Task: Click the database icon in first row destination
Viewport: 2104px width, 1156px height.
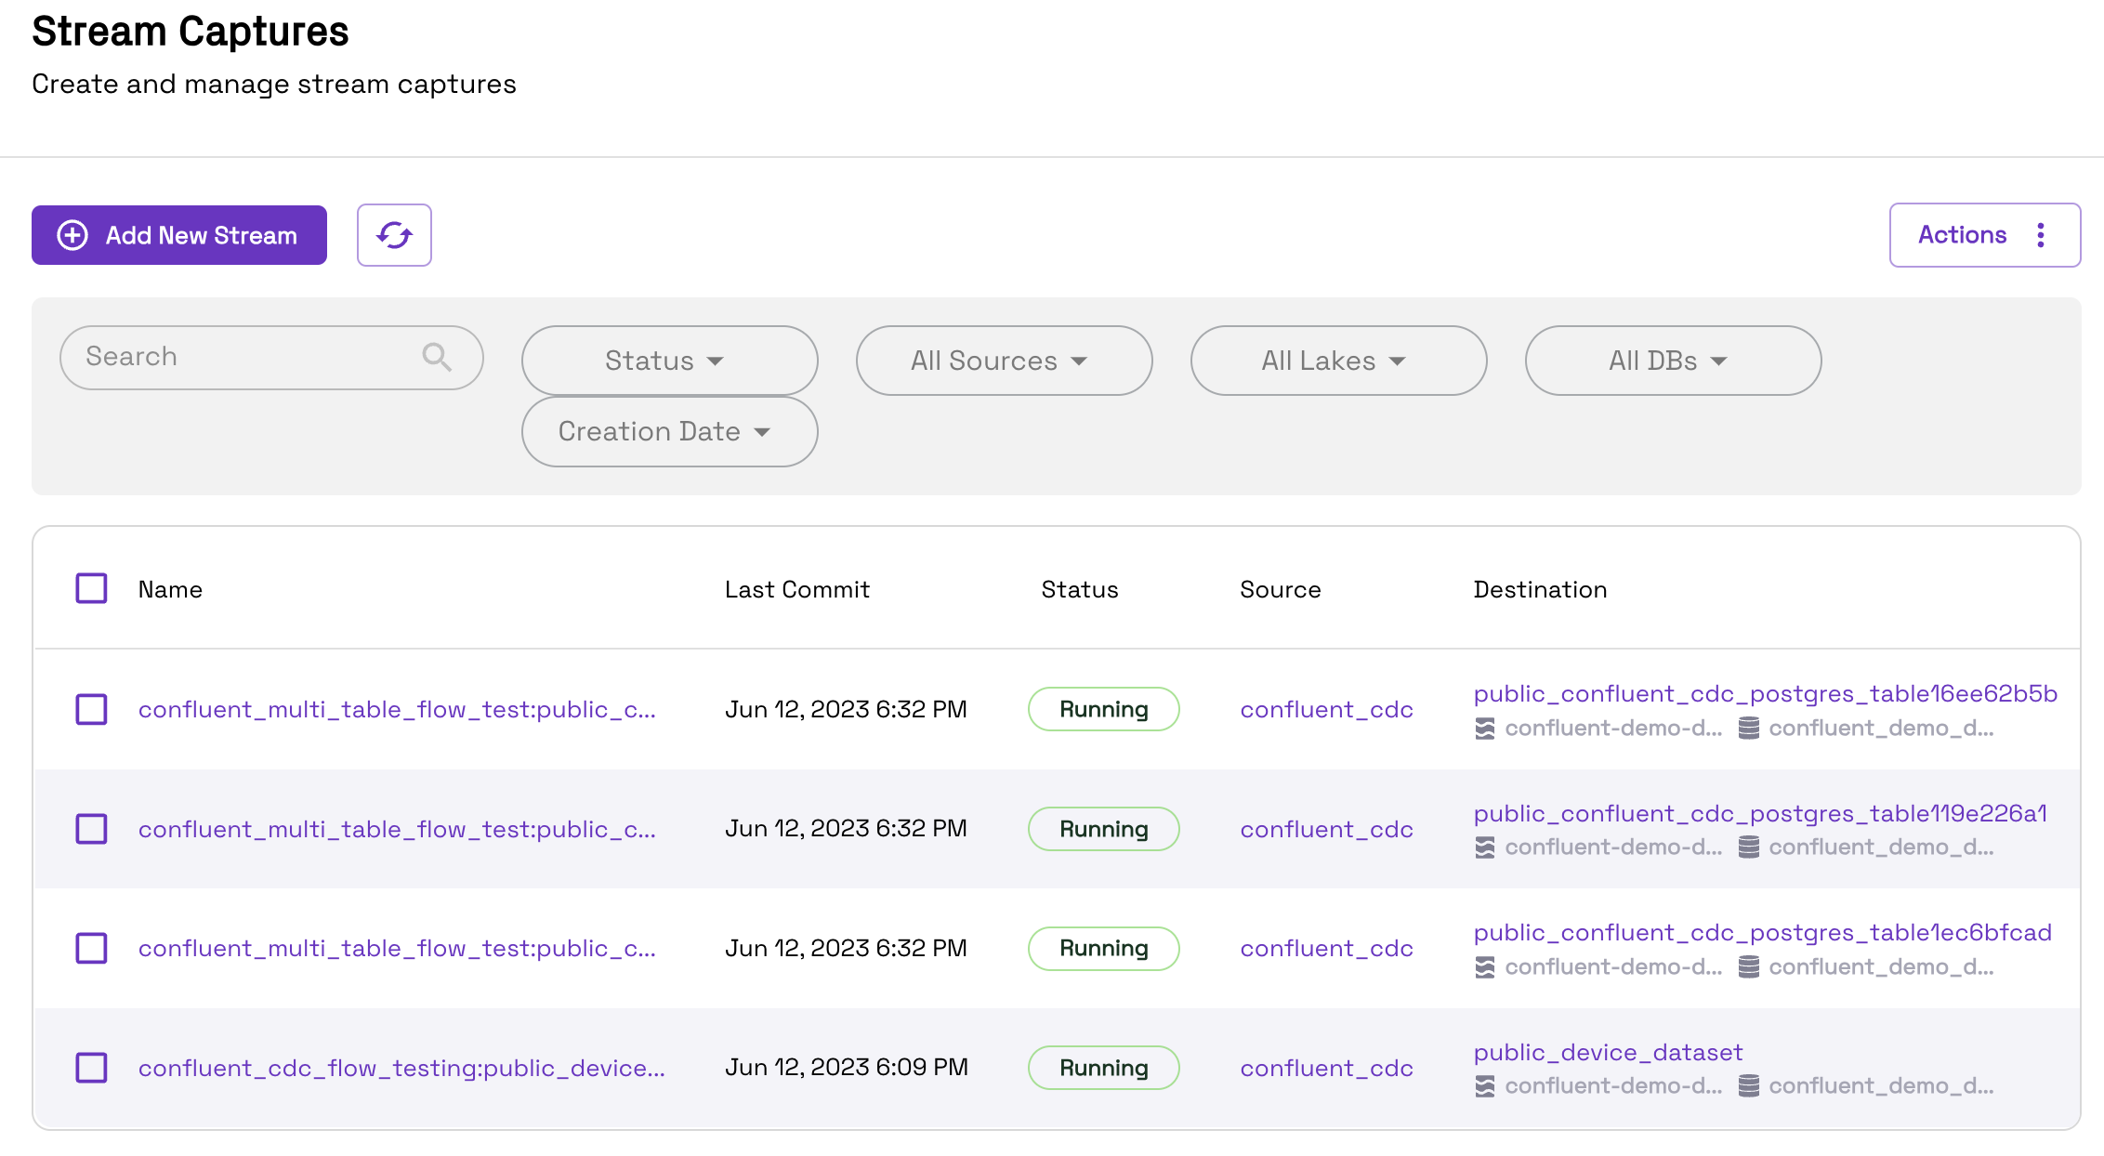Action: coord(1749,729)
